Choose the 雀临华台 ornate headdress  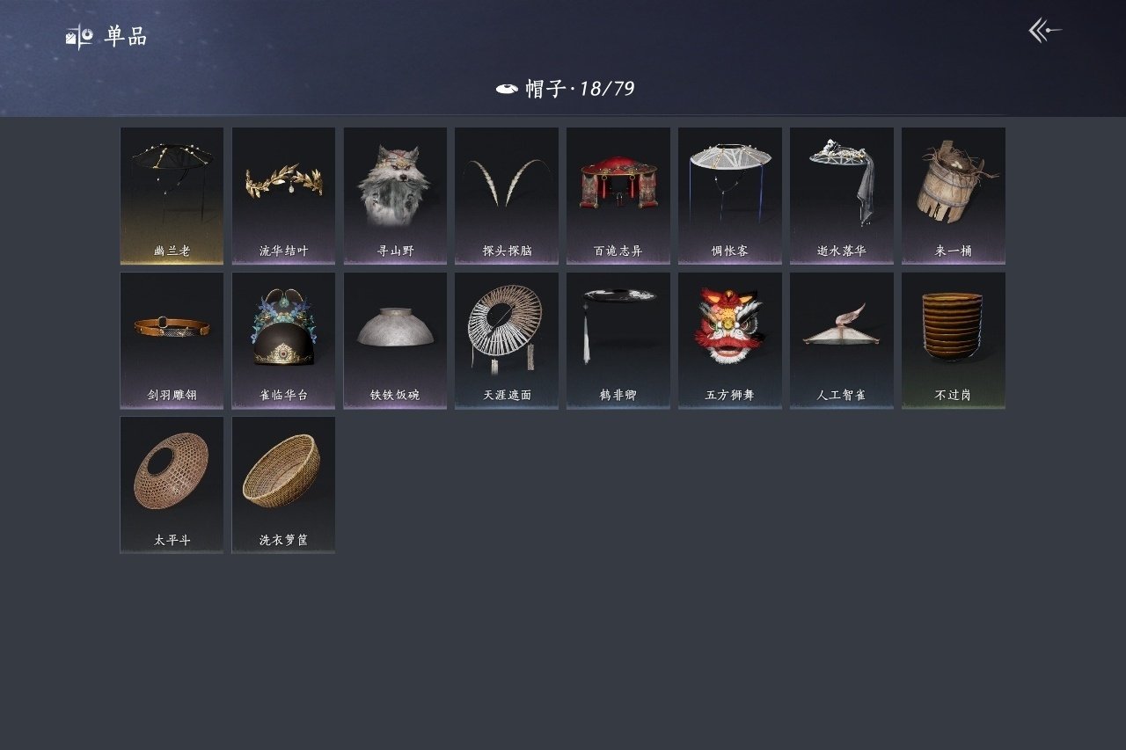(283, 340)
